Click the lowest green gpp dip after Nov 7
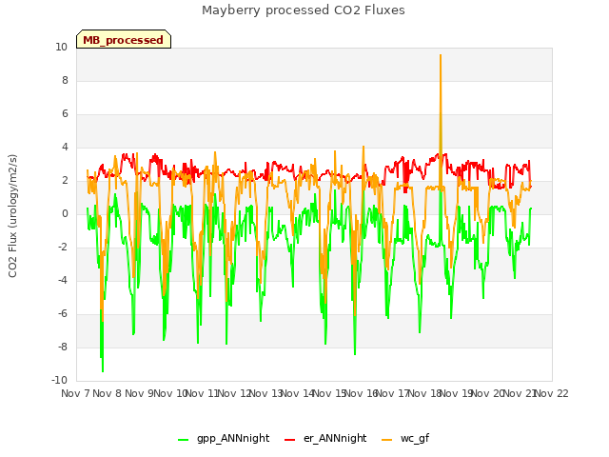The height and width of the screenshot is (457, 609). coord(103,371)
